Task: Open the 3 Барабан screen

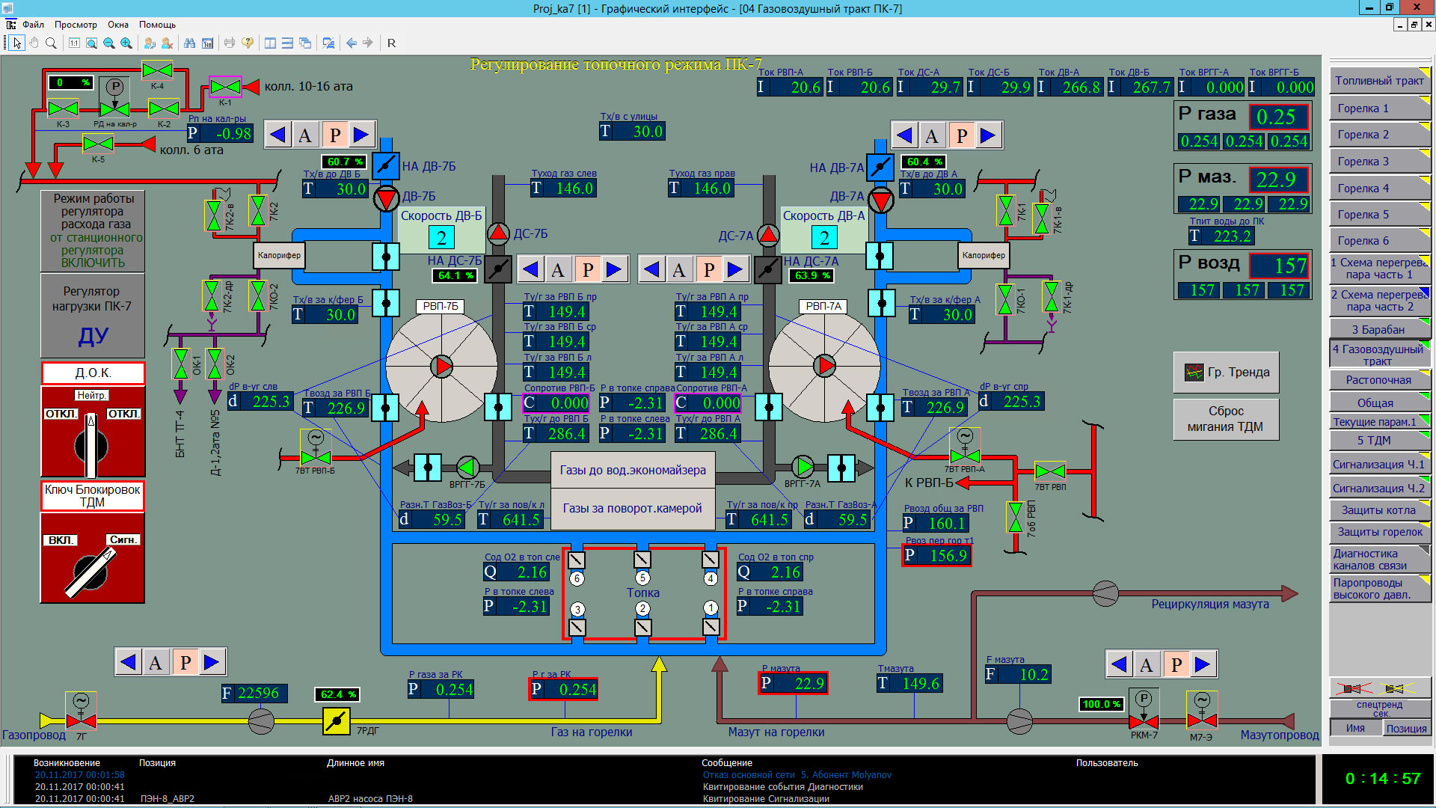Action: pyautogui.click(x=1379, y=329)
